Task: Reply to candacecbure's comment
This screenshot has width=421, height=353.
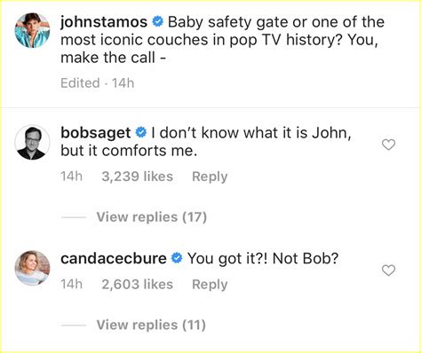Action: pyautogui.click(x=210, y=285)
